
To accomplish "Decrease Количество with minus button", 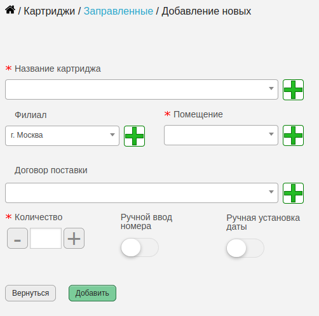I will coord(17,238).
